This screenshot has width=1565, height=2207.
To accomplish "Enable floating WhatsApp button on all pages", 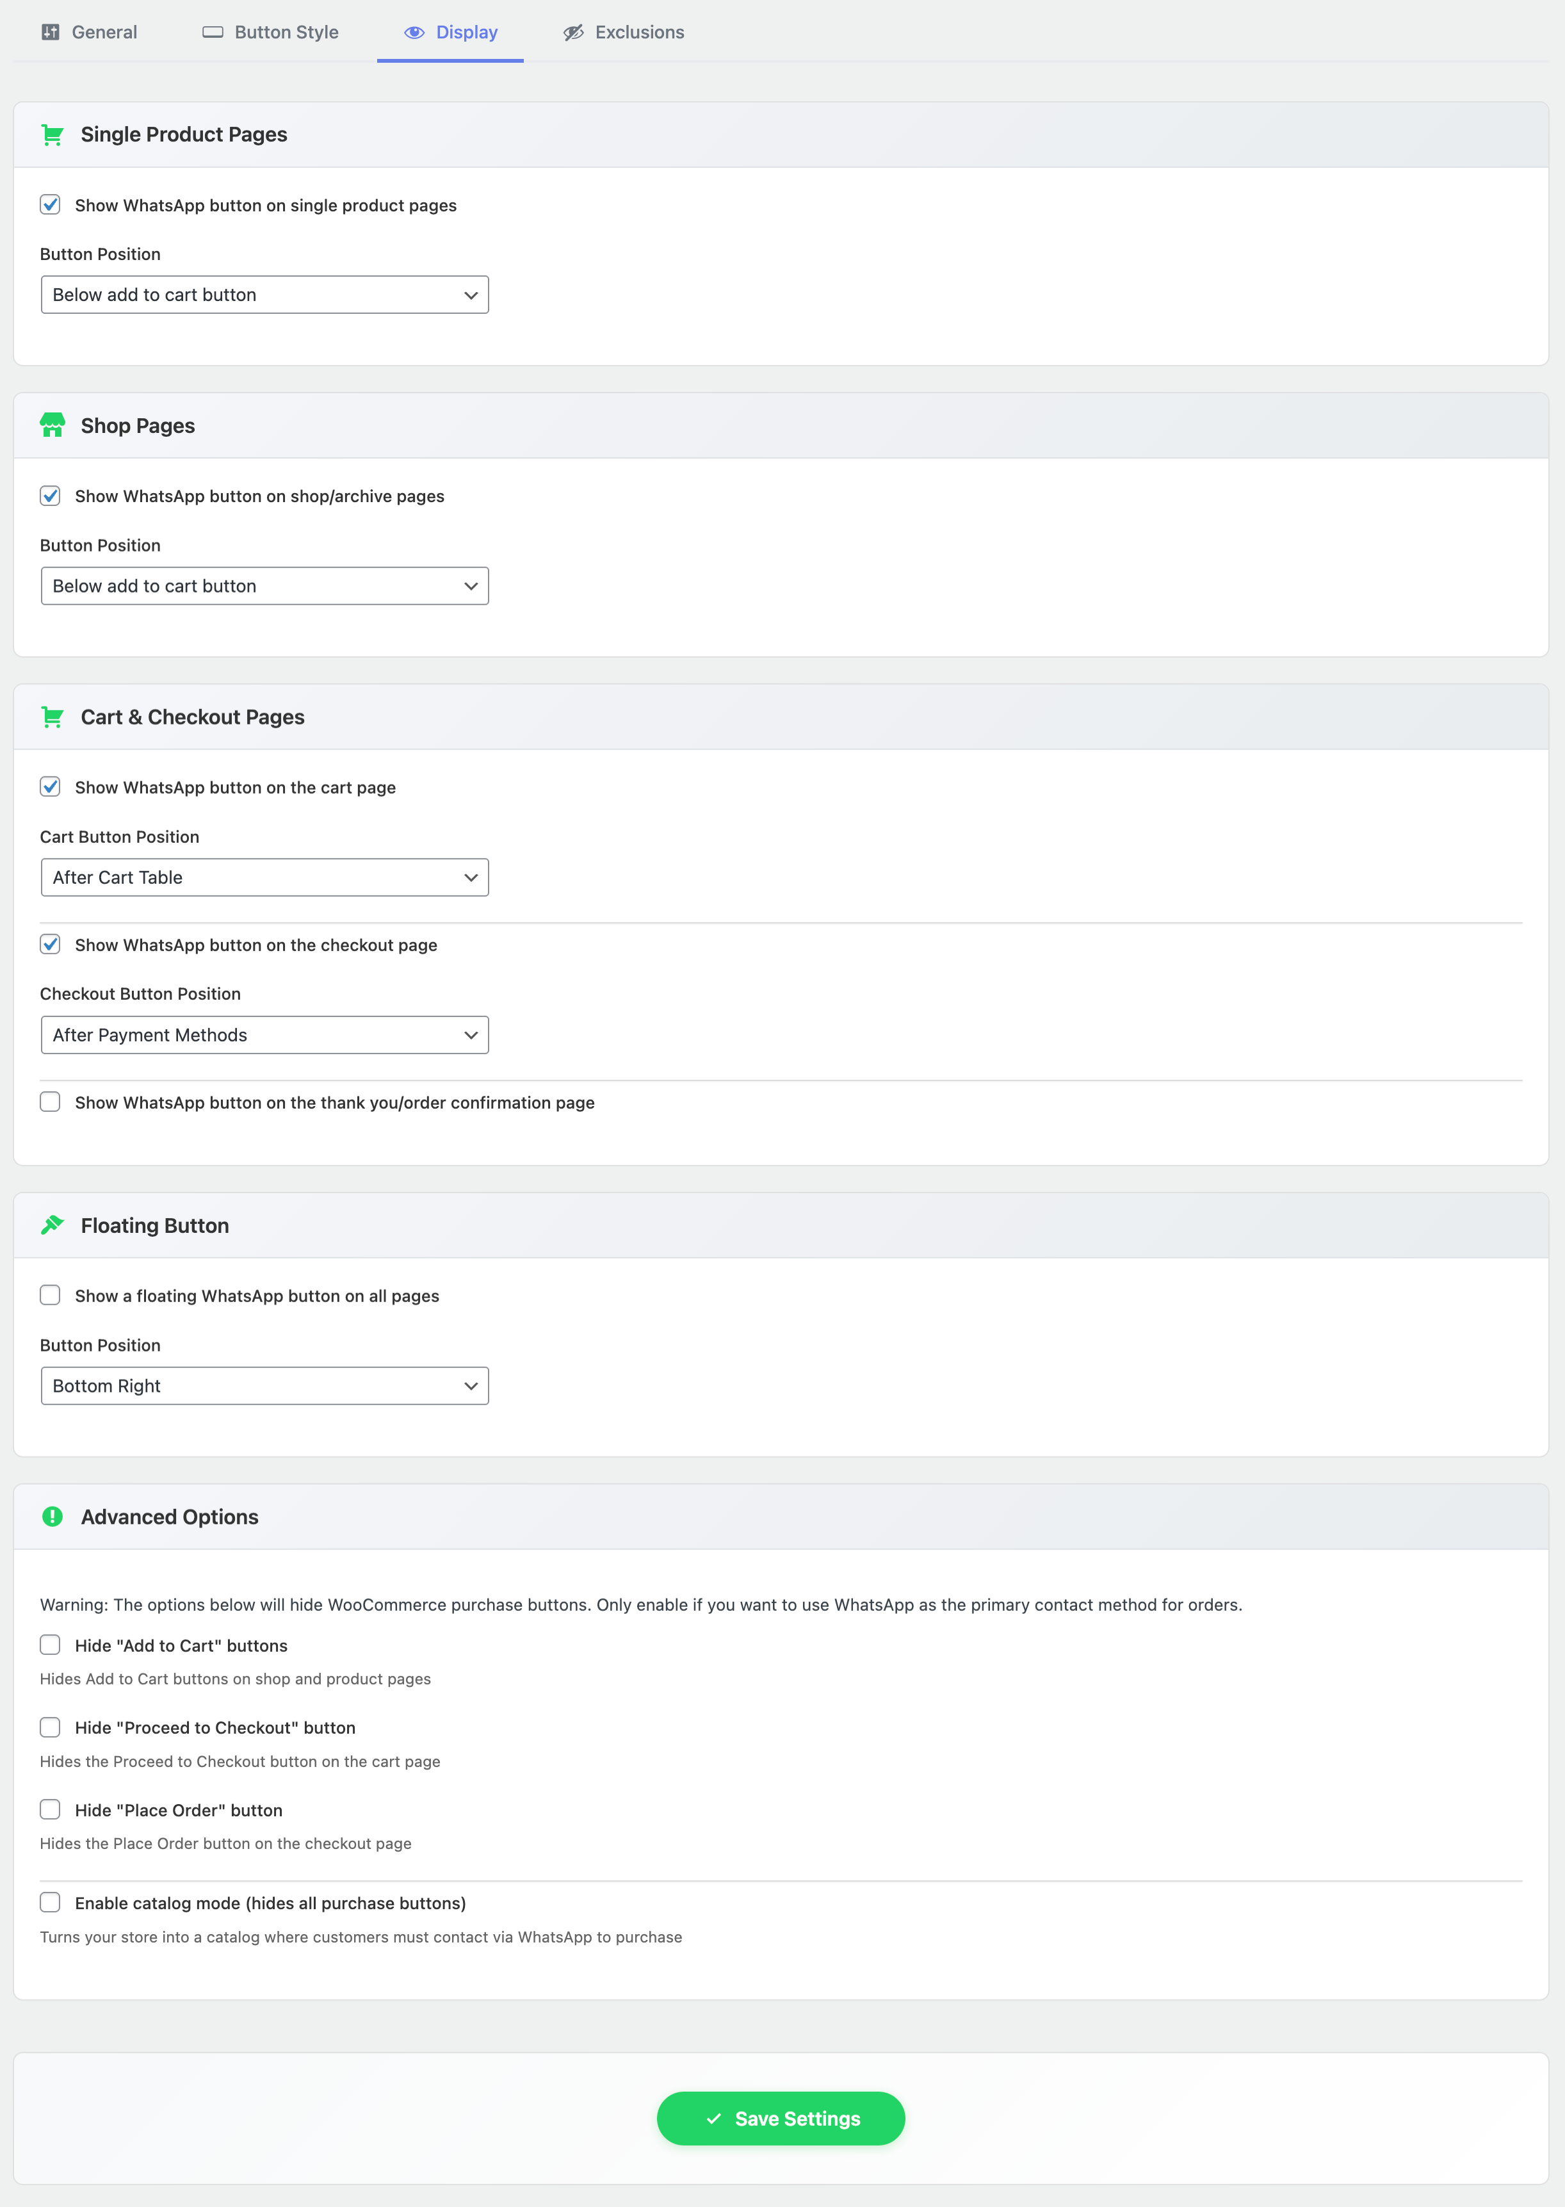I will (50, 1295).
